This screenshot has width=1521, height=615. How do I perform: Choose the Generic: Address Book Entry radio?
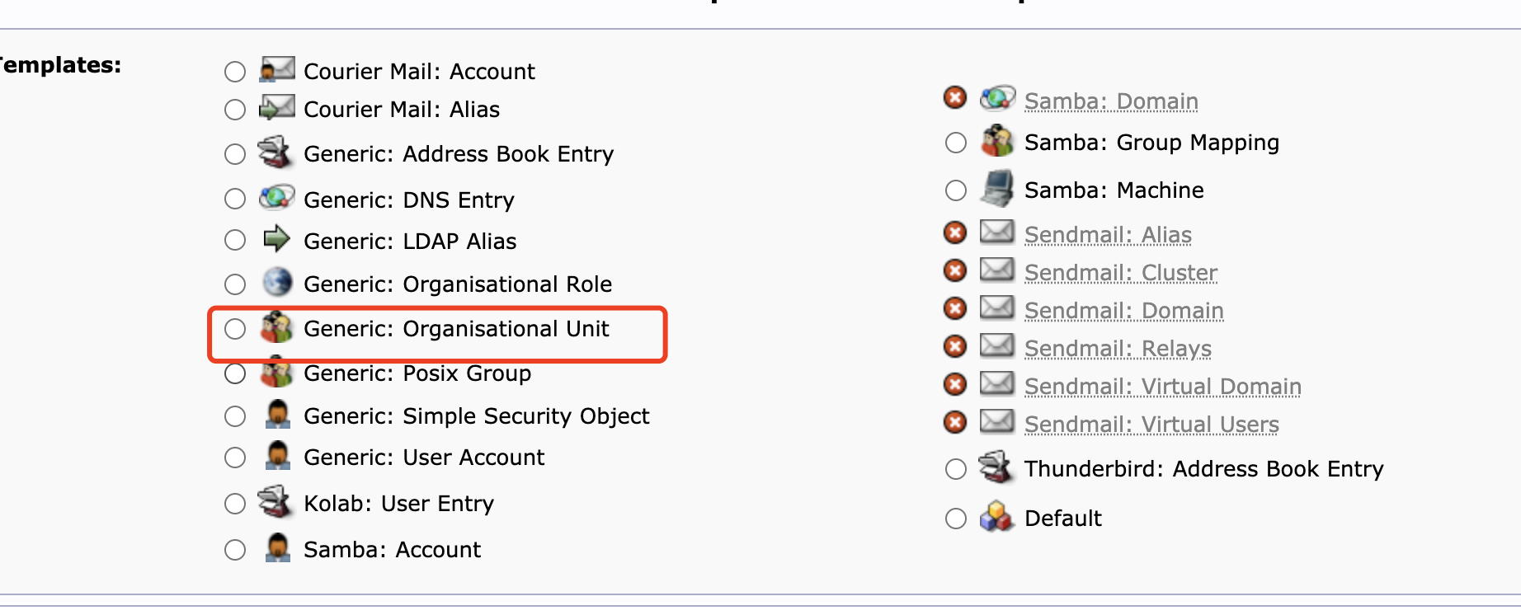click(235, 154)
